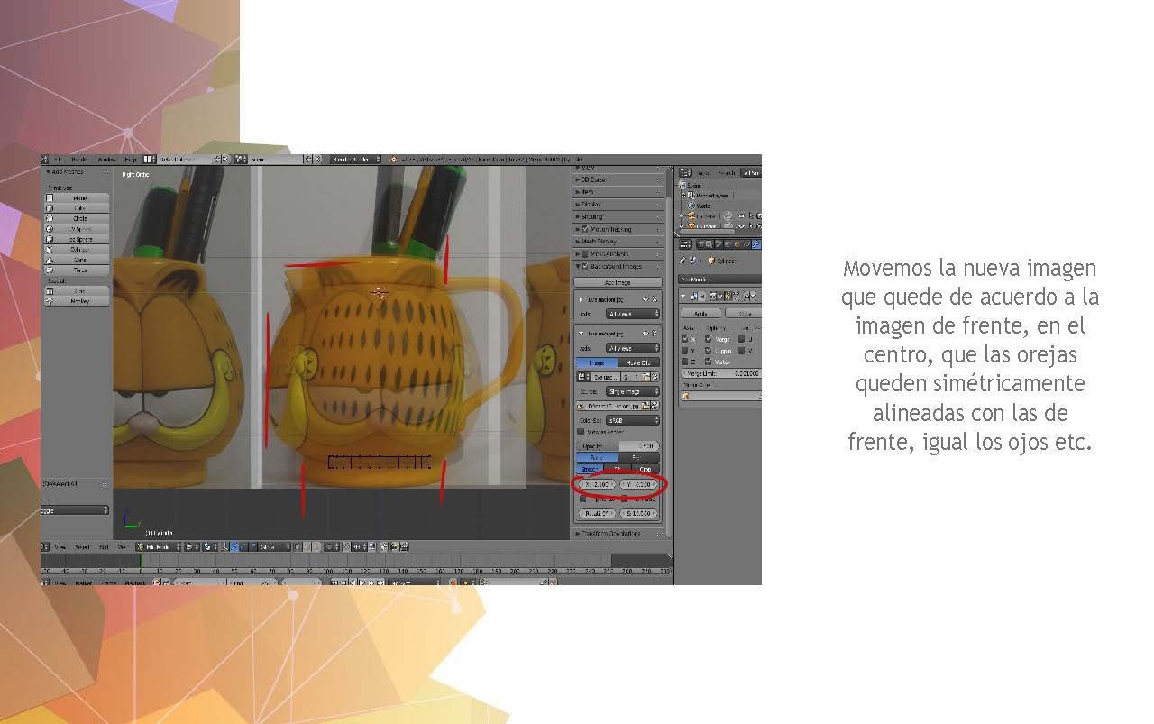The height and width of the screenshot is (724, 1154).
Task: Click the Merge Limit value field
Action: pyautogui.click(x=721, y=372)
